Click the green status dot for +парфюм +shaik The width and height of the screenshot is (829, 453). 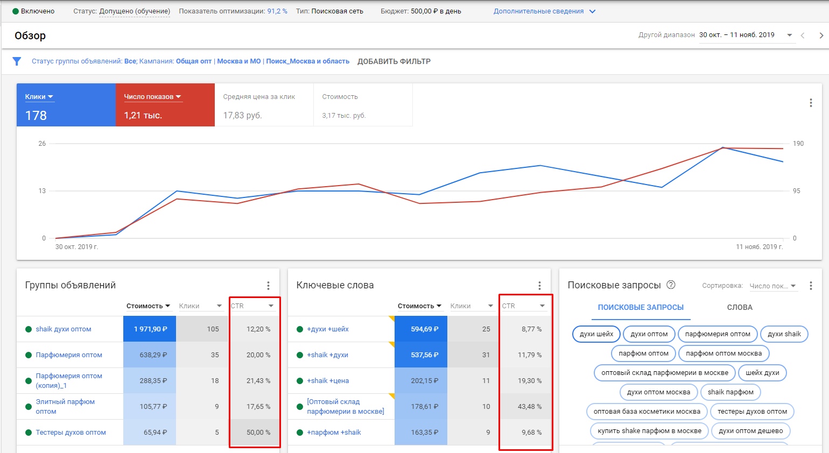click(x=300, y=433)
